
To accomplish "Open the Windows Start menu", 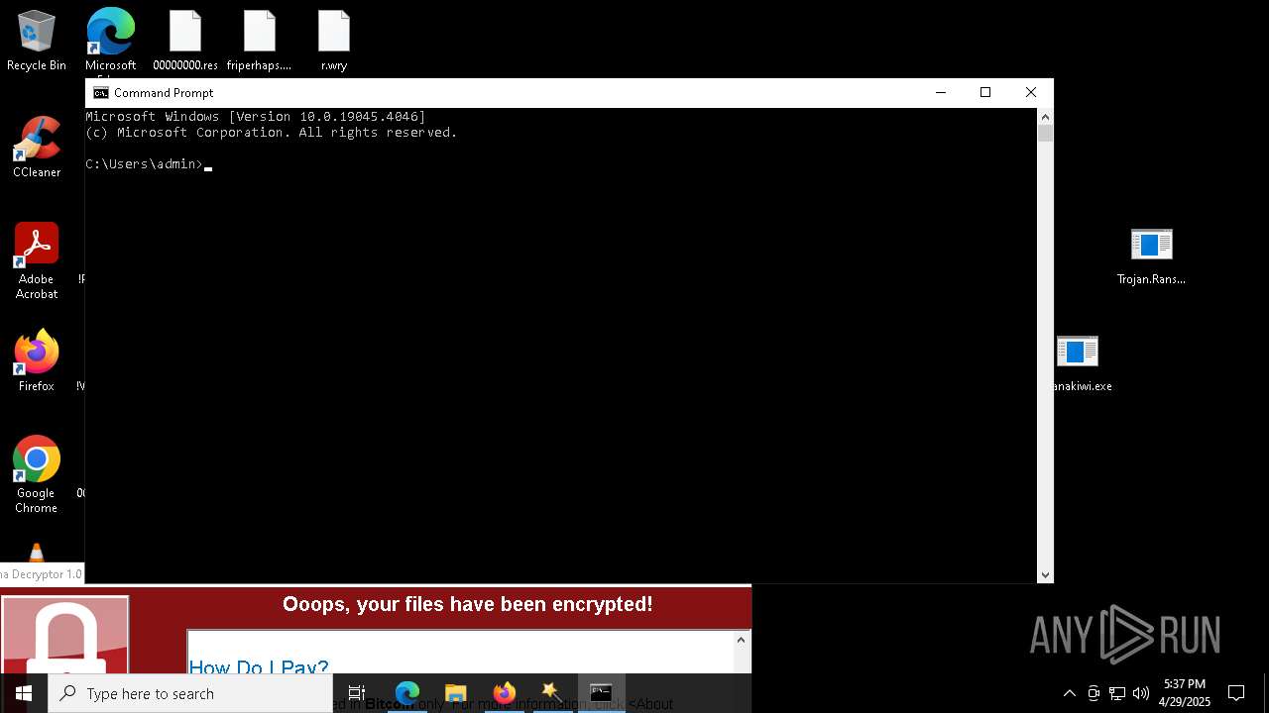I will (x=24, y=693).
